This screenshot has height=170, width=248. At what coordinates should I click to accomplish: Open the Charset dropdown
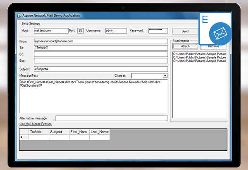[165, 76]
